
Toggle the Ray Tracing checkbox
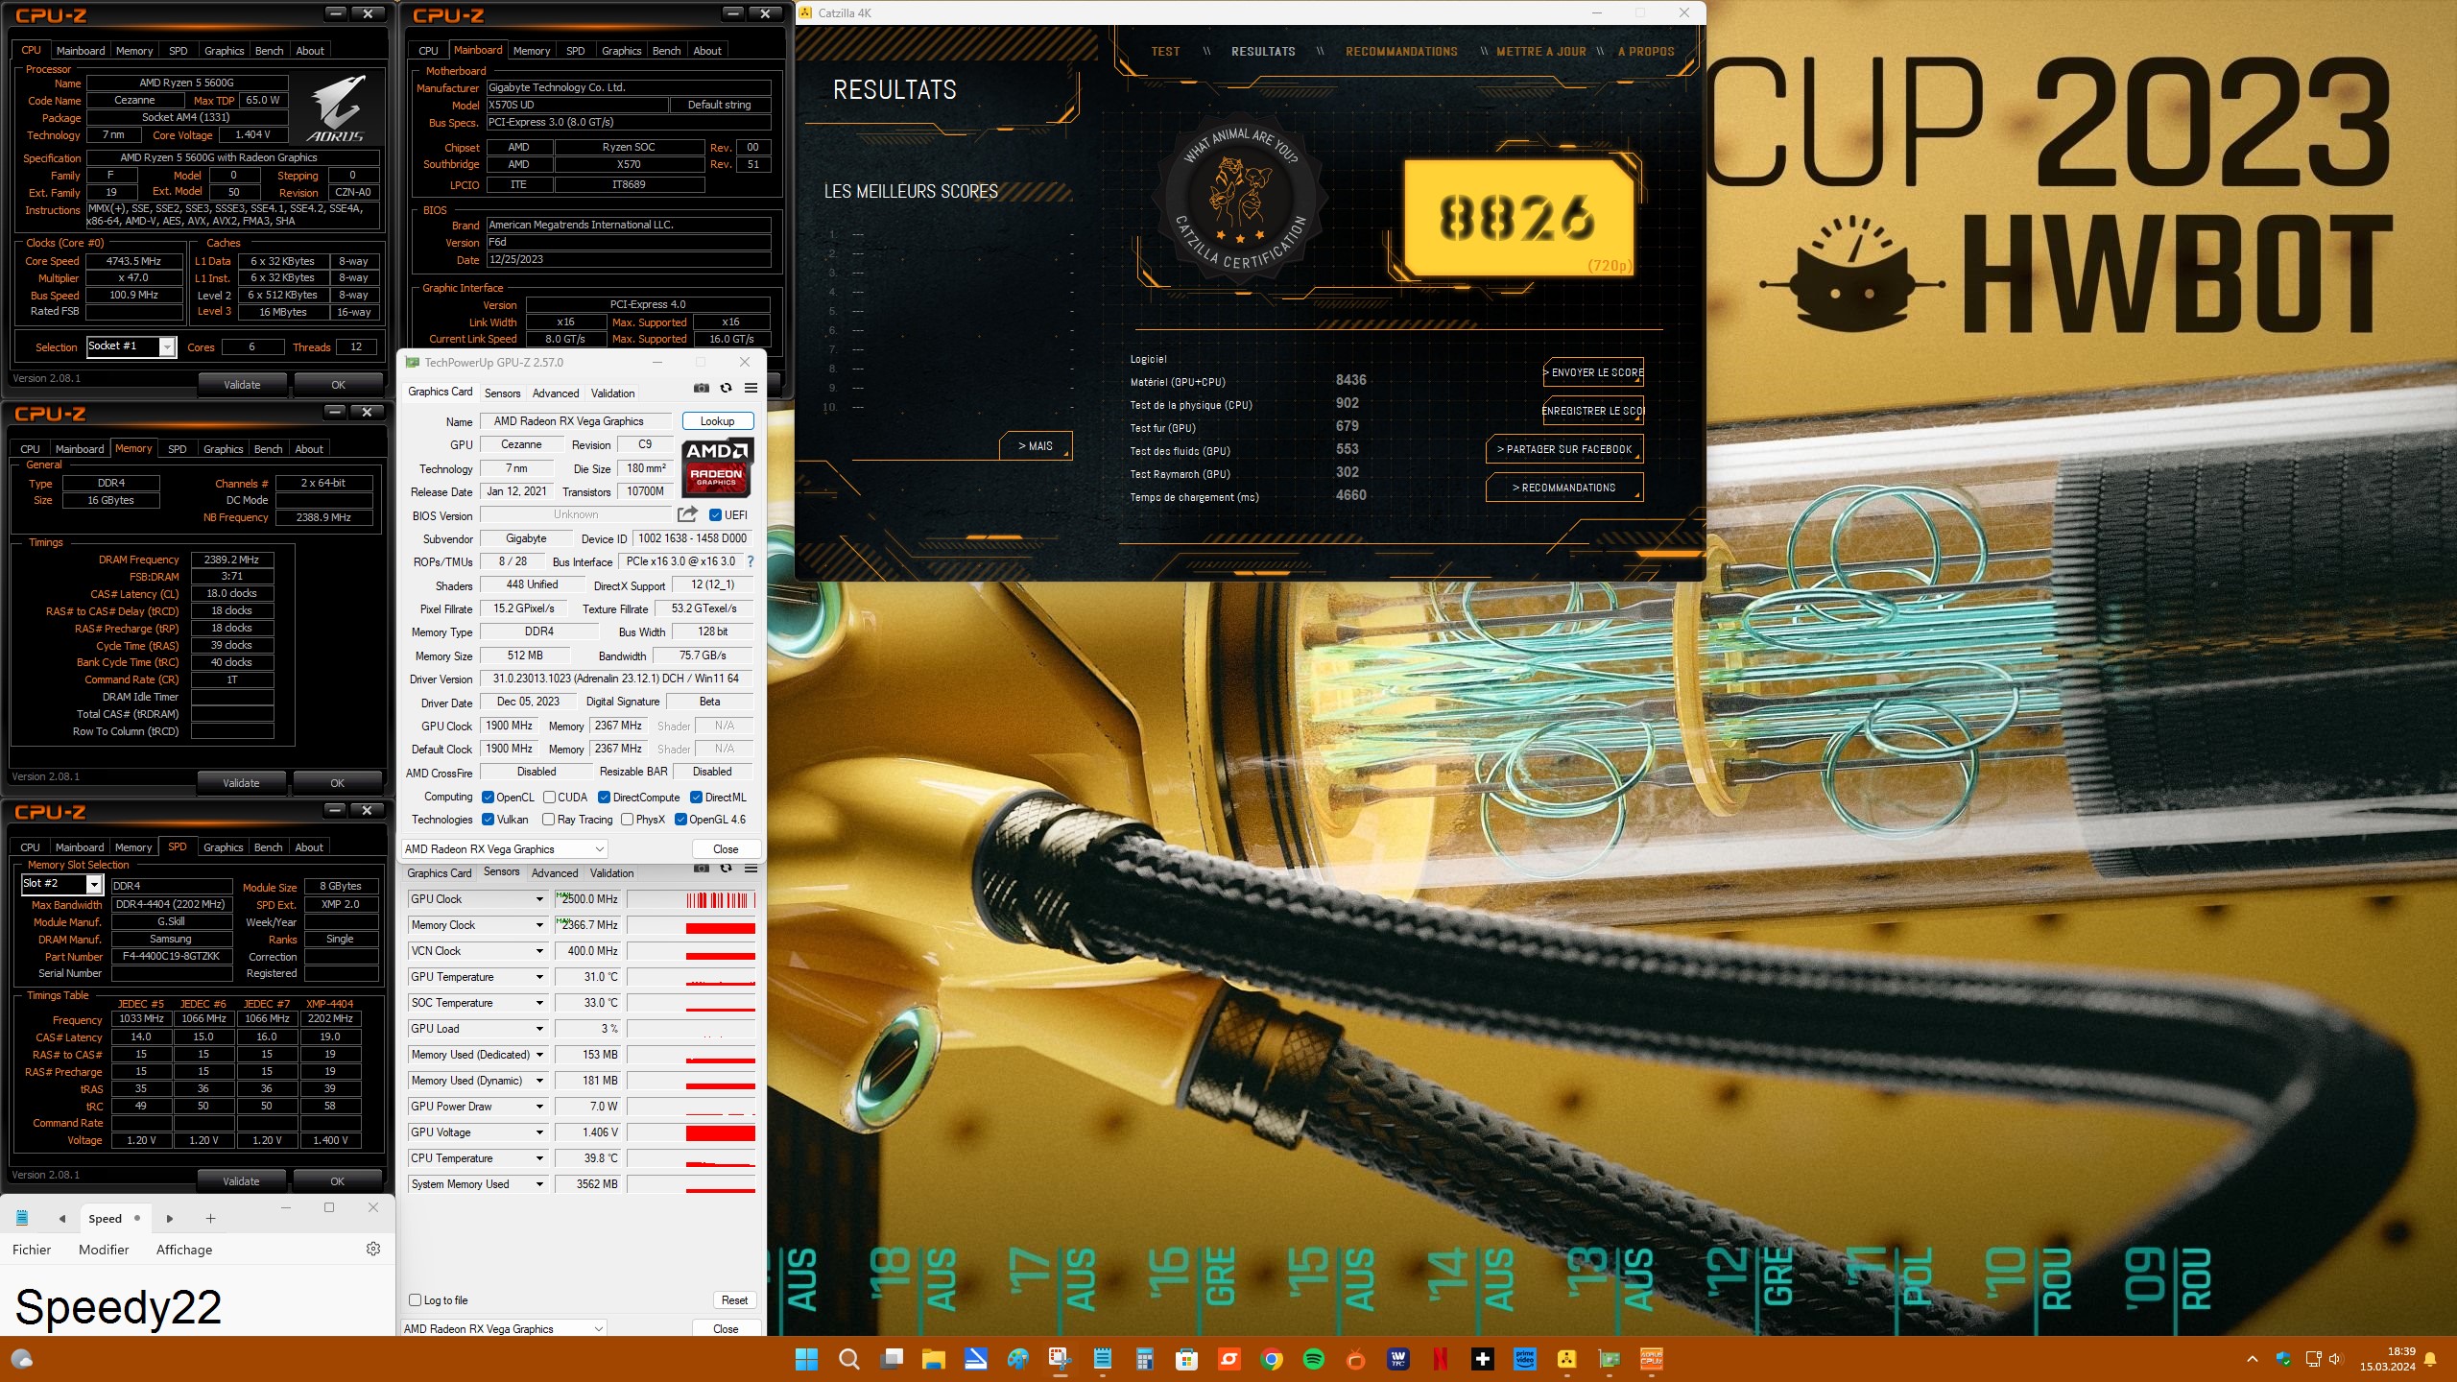click(549, 820)
